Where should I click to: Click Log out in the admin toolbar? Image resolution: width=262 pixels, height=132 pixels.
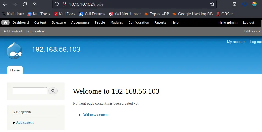pos(249,22)
